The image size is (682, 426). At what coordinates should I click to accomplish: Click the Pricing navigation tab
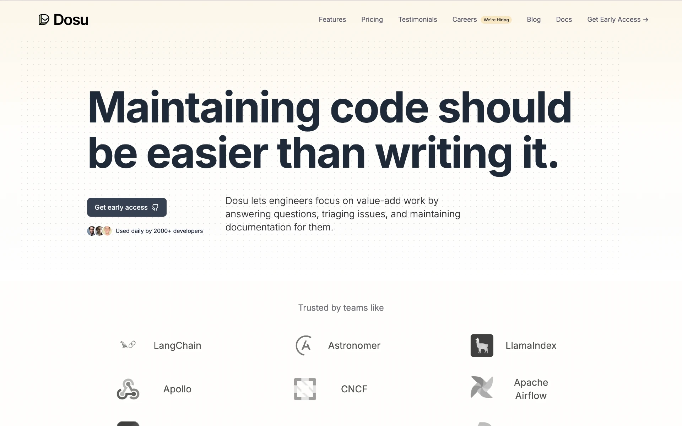(x=372, y=19)
